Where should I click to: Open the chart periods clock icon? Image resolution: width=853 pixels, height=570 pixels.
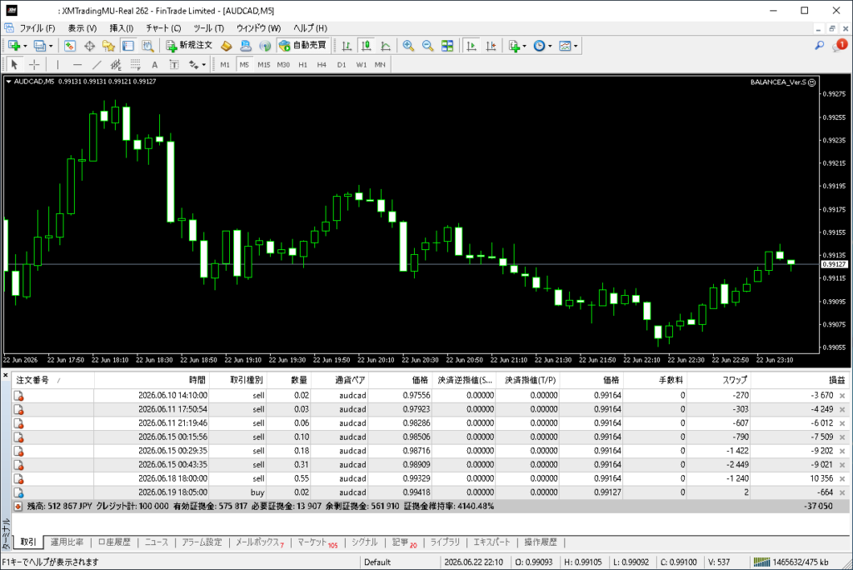coord(539,46)
